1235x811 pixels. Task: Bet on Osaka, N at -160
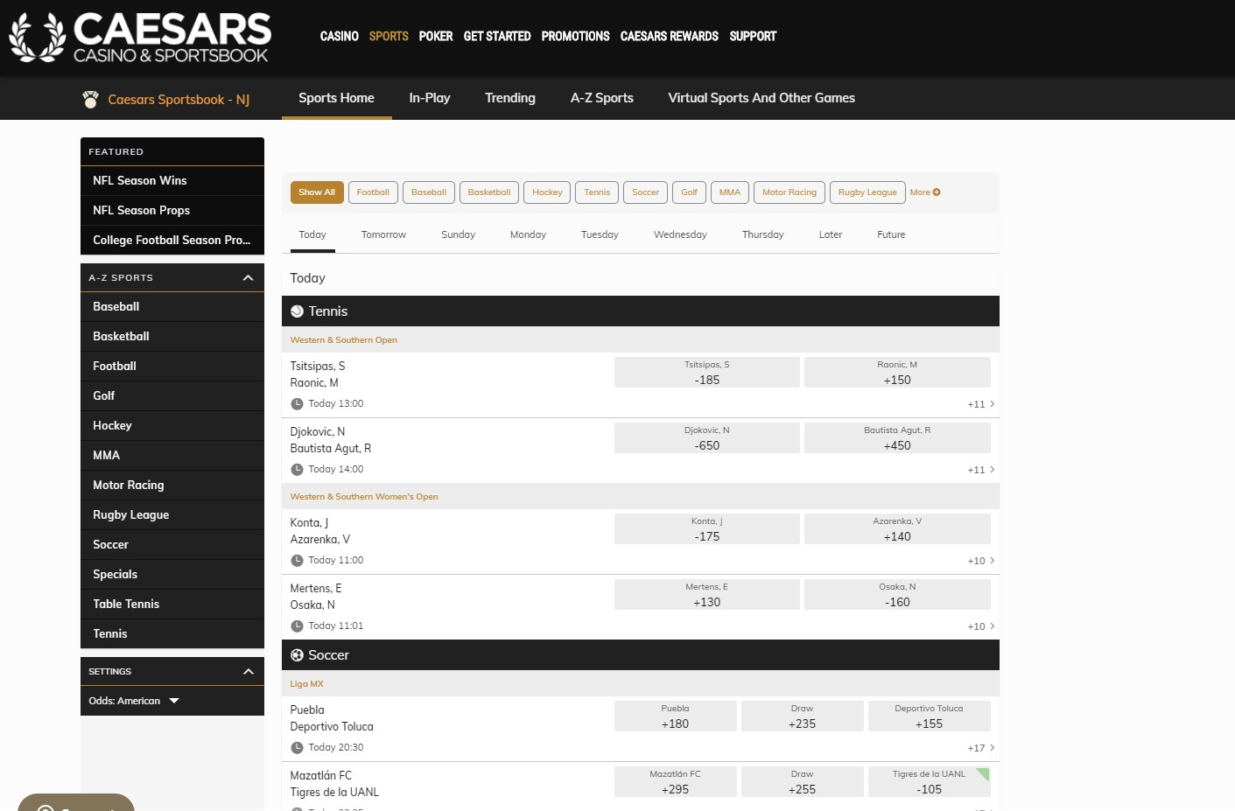(x=897, y=594)
